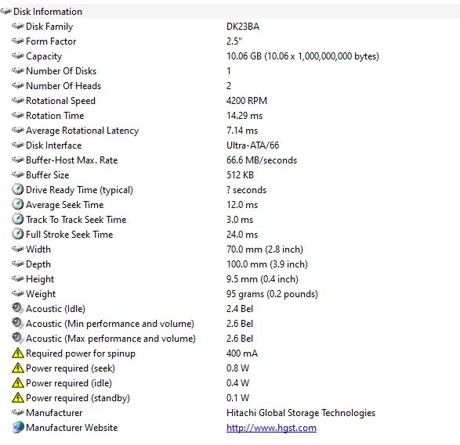Image resolution: width=460 pixels, height=445 pixels.
Task: Select the 512 KB buffer value
Action: coord(240,175)
